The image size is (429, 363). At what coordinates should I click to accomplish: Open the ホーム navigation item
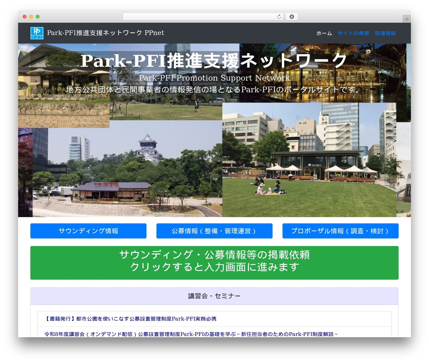(x=324, y=33)
